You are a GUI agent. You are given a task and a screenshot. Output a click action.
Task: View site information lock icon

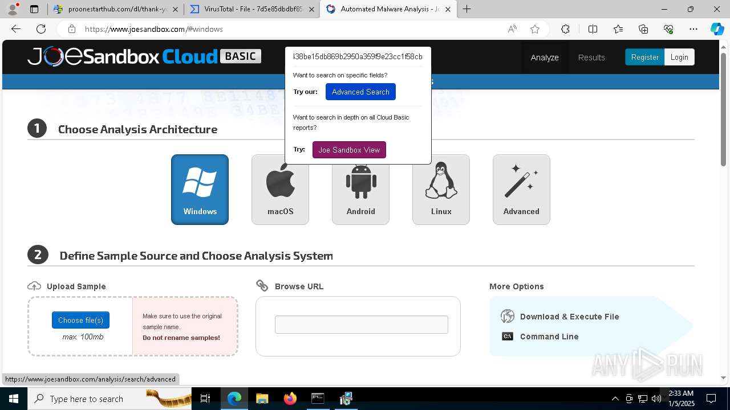[71, 29]
